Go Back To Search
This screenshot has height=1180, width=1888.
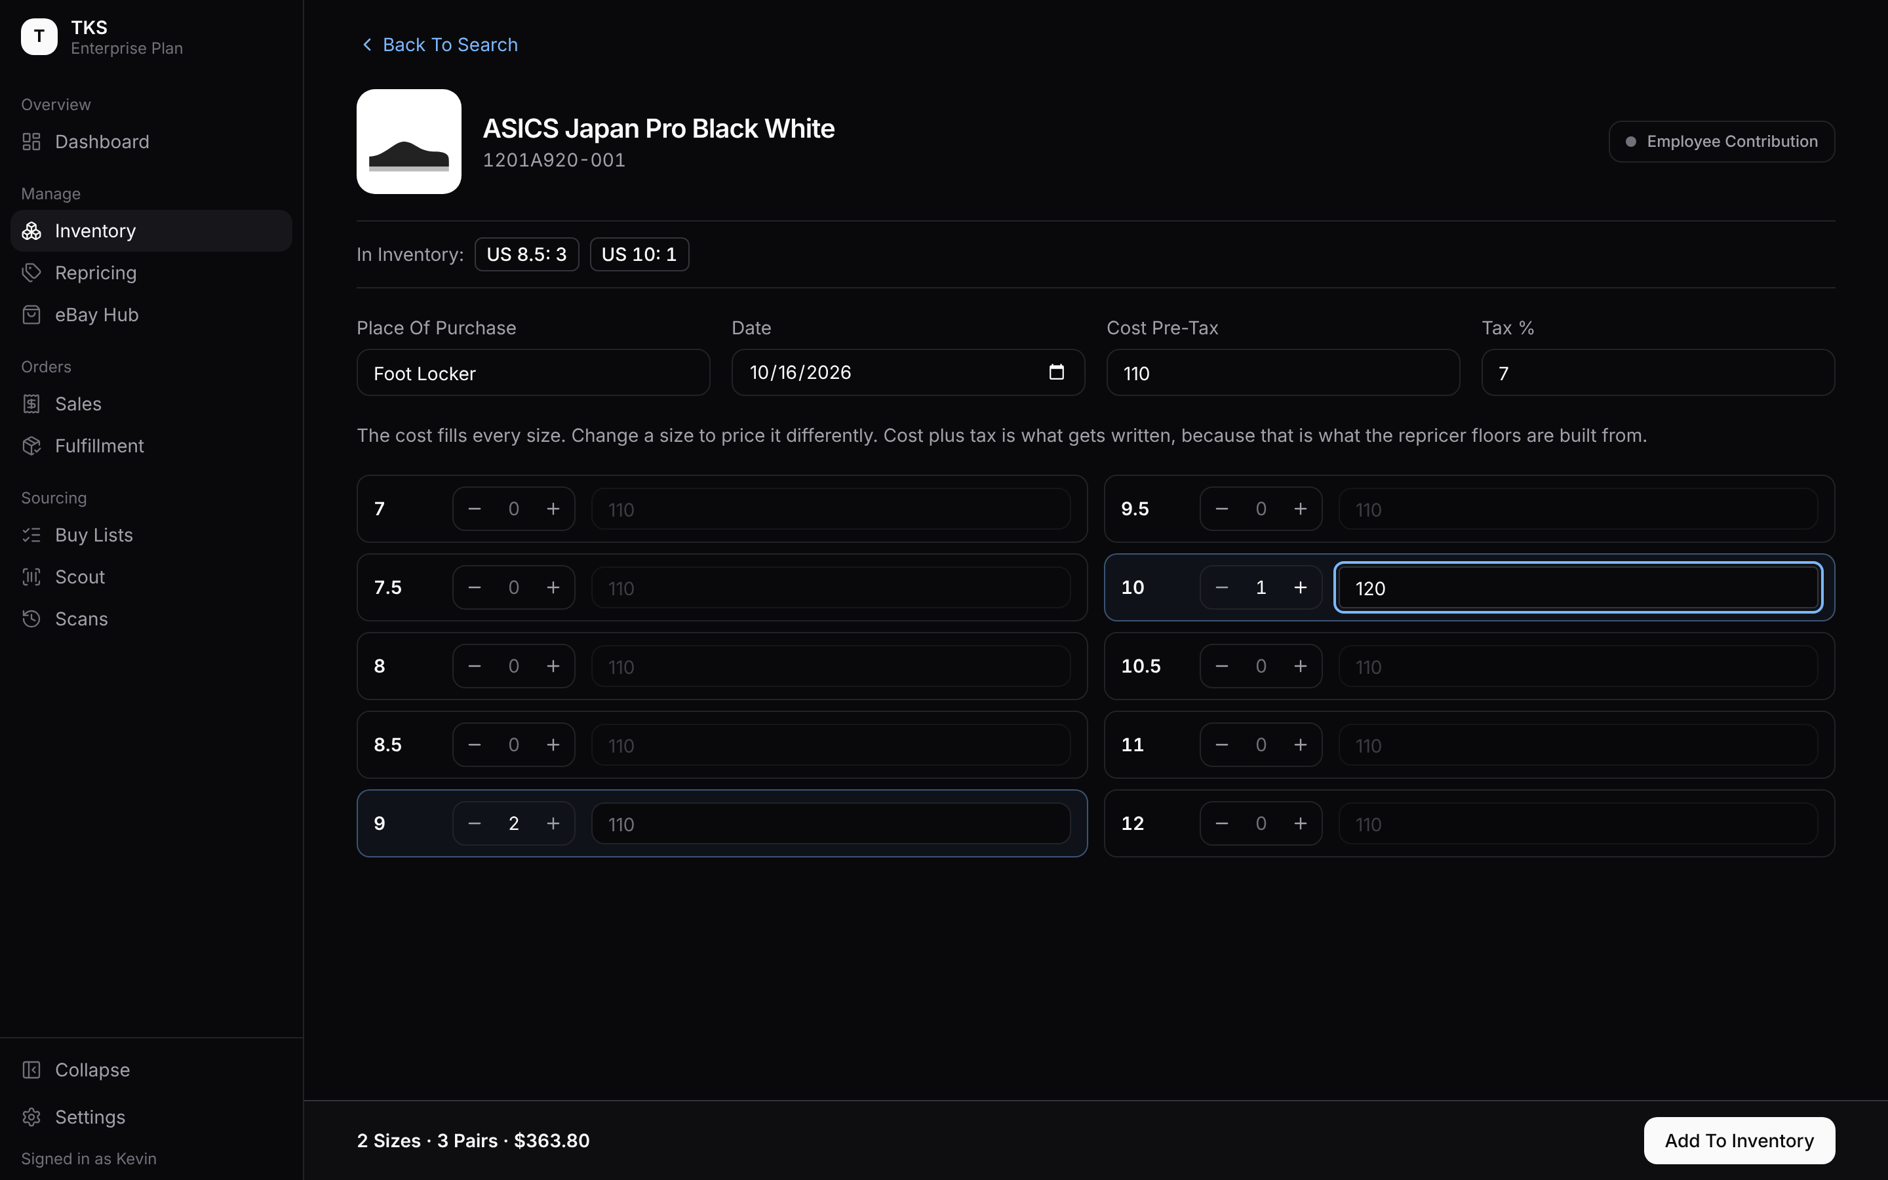tap(439, 45)
